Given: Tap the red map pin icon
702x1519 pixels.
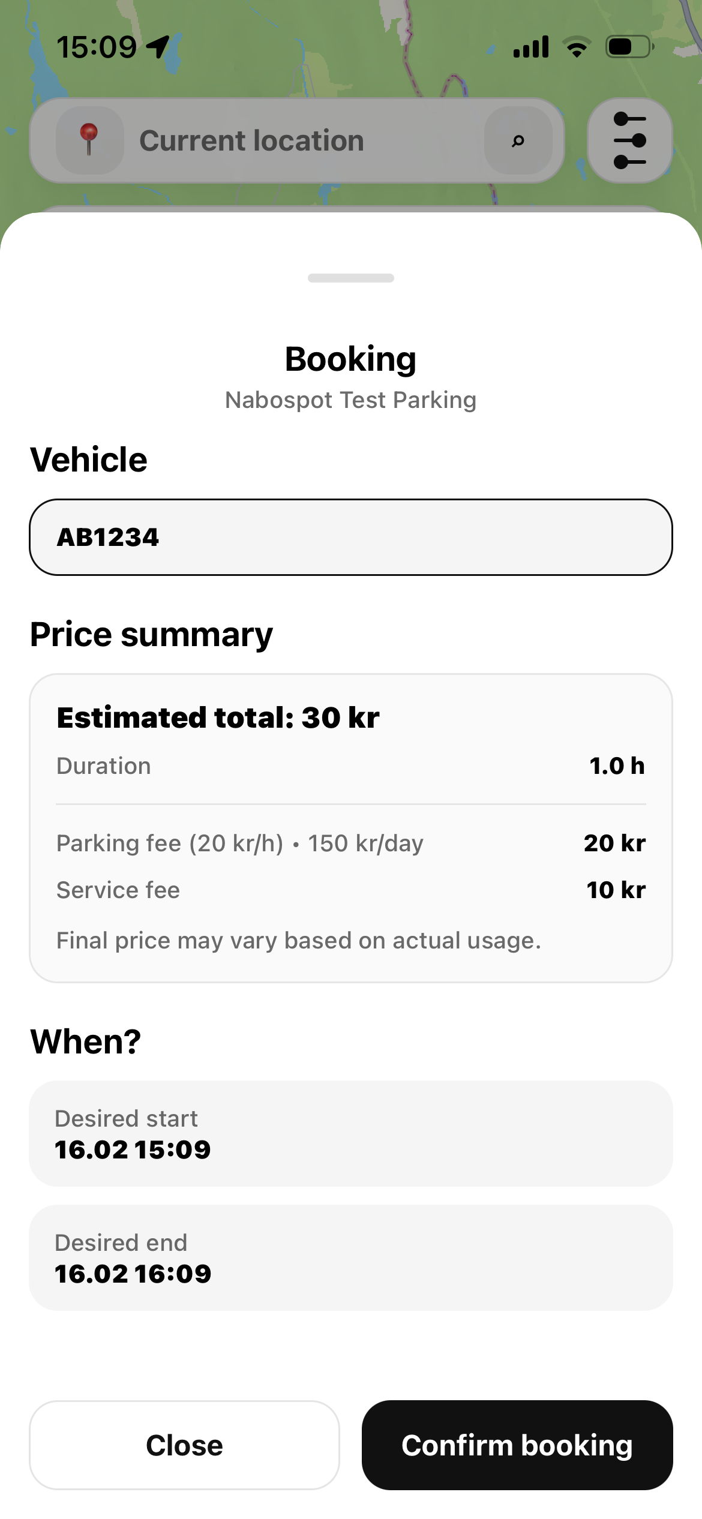Looking at the screenshot, I should (x=89, y=140).
